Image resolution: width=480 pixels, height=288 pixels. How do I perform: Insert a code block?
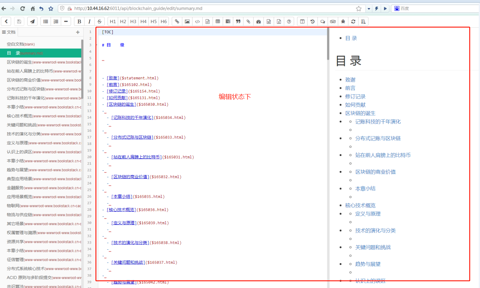(207, 21)
